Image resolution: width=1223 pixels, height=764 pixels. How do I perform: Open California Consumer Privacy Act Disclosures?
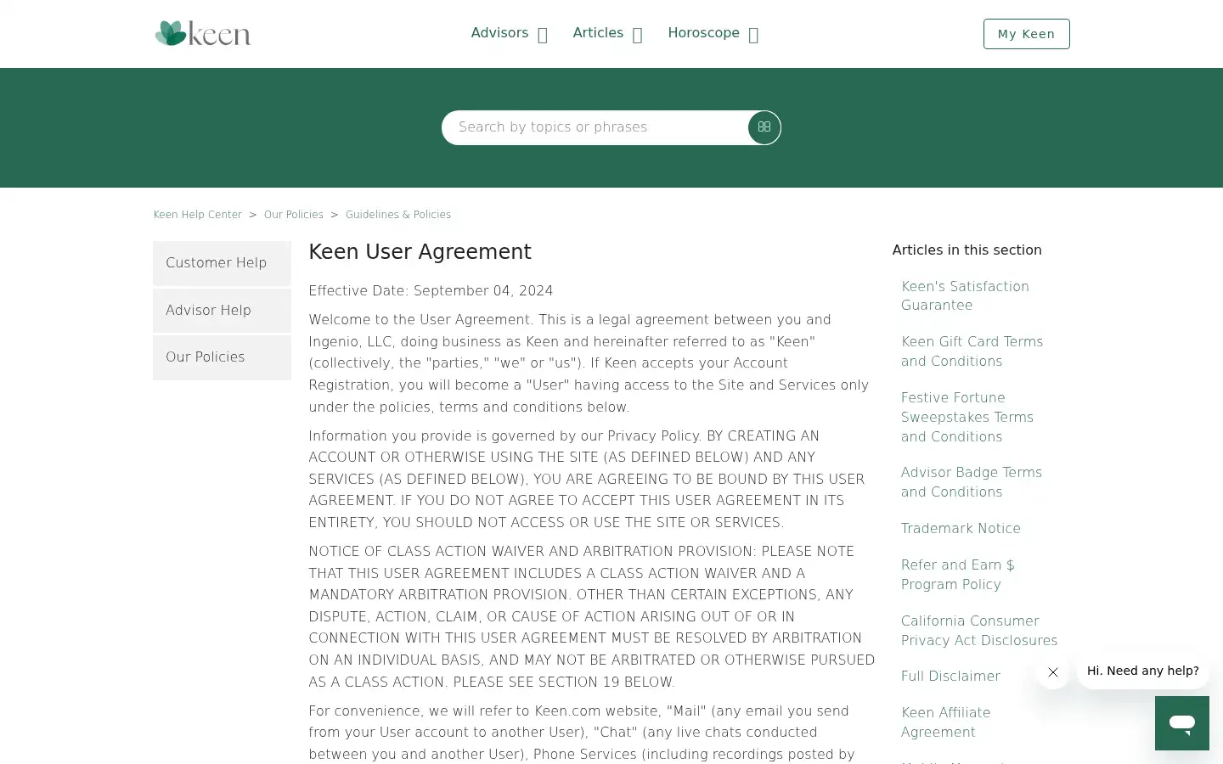pos(979,631)
